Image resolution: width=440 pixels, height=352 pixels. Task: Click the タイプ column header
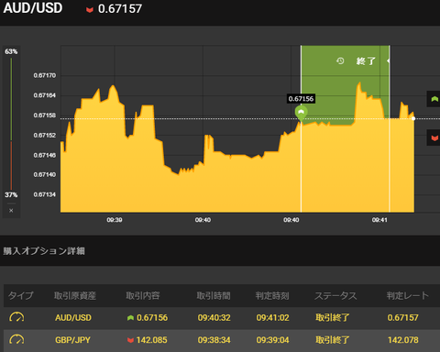[x=20, y=295]
